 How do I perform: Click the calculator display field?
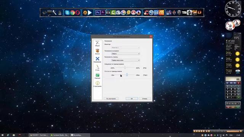click(x=233, y=79)
